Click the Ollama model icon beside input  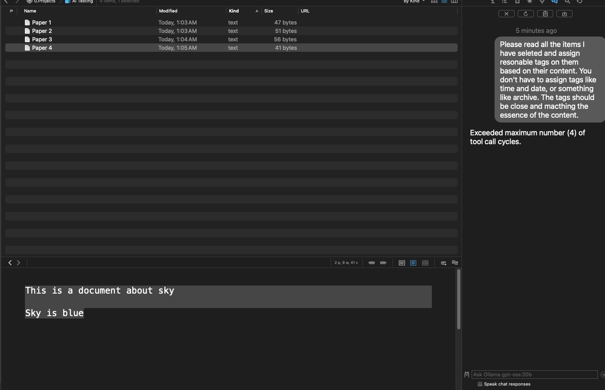tap(466, 374)
